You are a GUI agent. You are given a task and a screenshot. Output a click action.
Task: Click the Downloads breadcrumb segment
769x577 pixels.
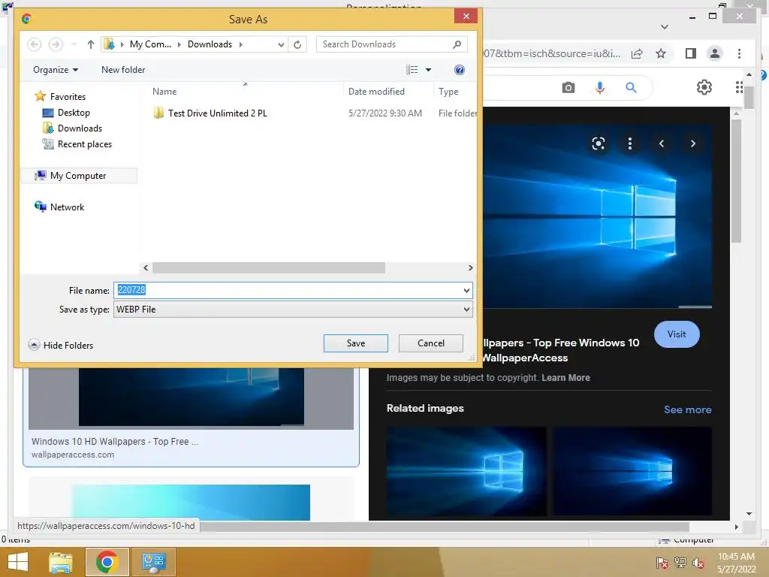pyautogui.click(x=210, y=44)
